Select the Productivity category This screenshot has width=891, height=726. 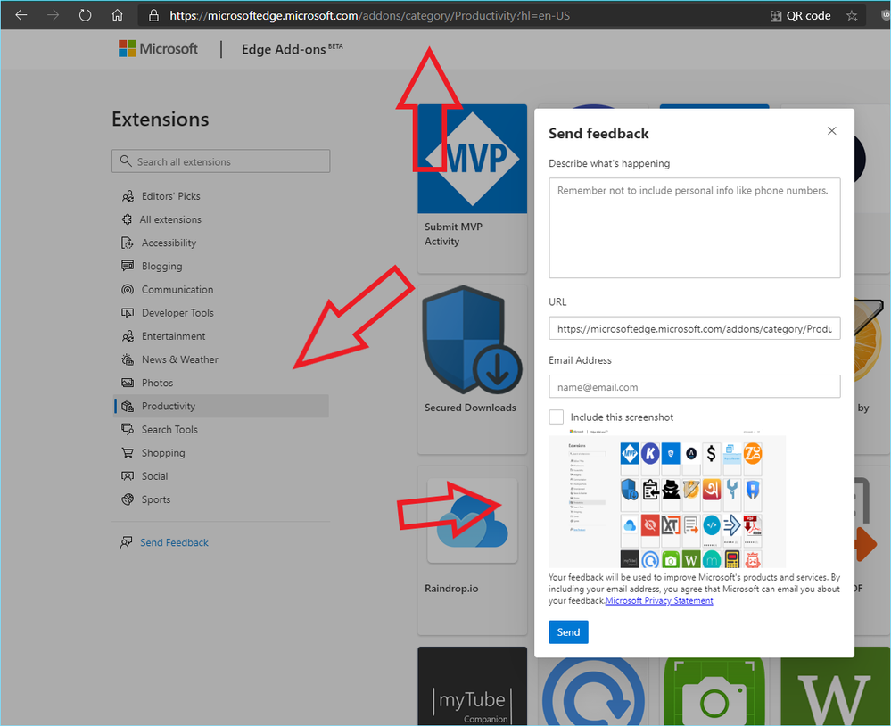coord(221,406)
